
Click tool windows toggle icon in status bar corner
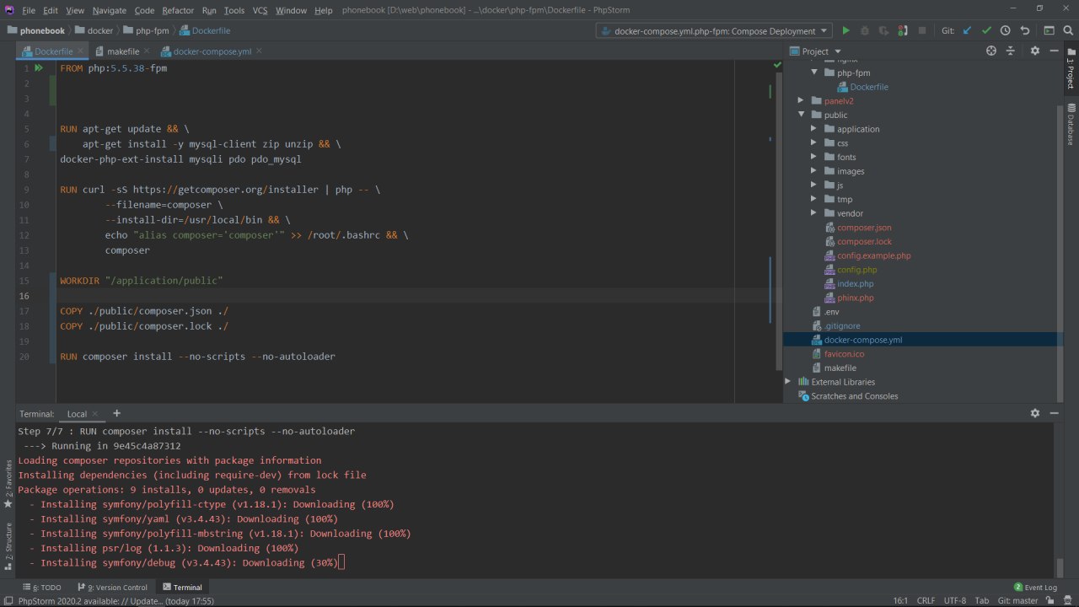tap(7, 601)
